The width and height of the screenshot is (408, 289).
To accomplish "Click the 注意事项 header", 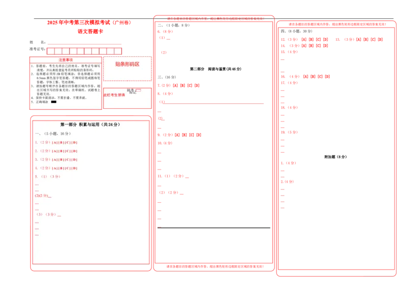I will (x=66, y=60).
